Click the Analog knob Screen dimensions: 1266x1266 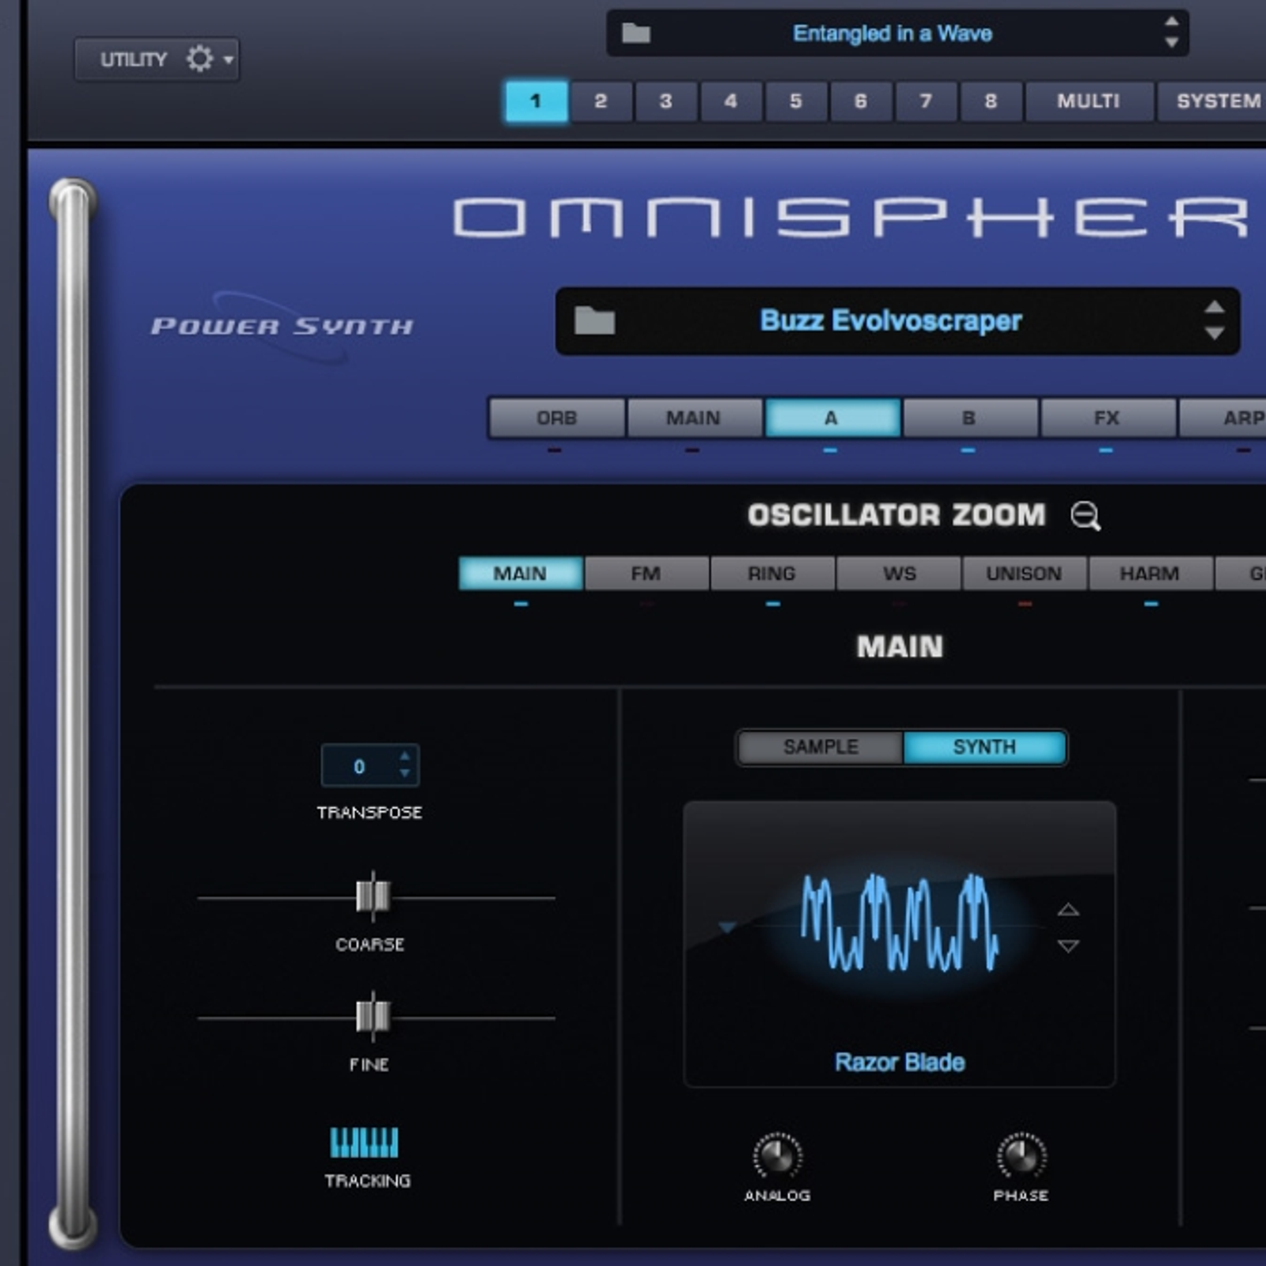click(777, 1156)
